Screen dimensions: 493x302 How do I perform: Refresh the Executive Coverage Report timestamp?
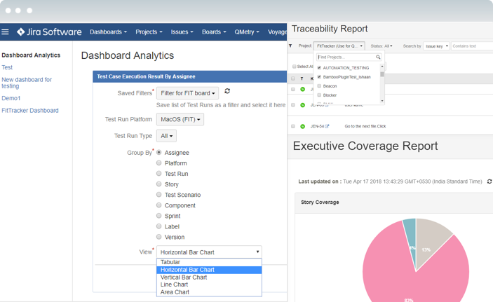(489, 181)
